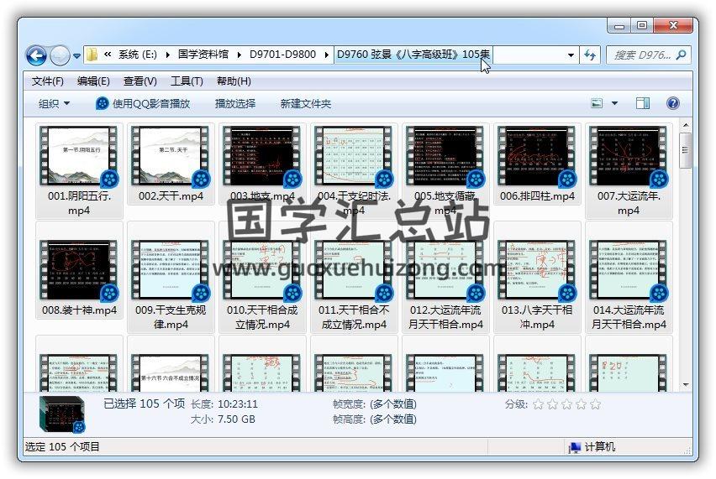Image resolution: width=716 pixels, height=479 pixels.
Task: Click the details pane preview thumbnail
Action: (x=62, y=414)
